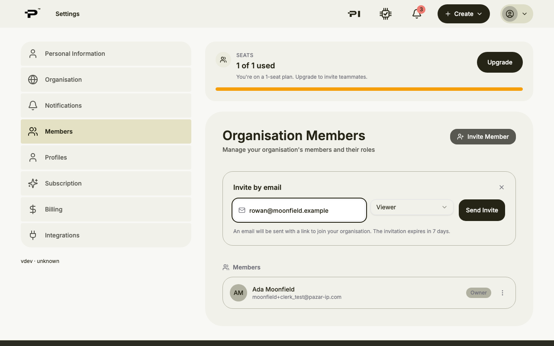This screenshot has width=554, height=346.
Task: Open the notifications bell with 3 badge
Action: point(417,13)
